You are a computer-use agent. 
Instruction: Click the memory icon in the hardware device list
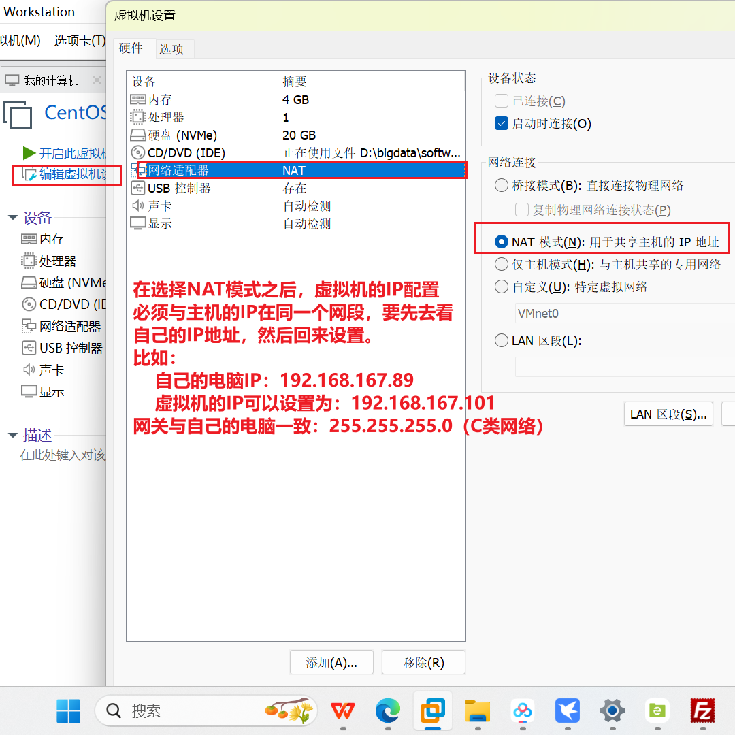(137, 100)
